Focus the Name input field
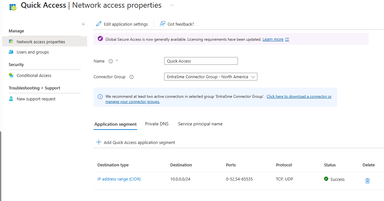 [x=201, y=61]
